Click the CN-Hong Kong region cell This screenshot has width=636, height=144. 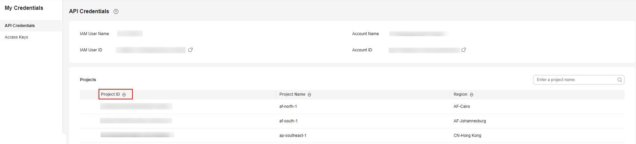click(x=467, y=136)
